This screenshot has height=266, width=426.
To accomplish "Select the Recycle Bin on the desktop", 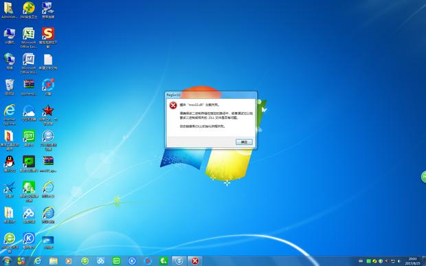I will pyautogui.click(x=10, y=87).
